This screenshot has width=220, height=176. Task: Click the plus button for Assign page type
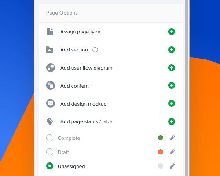coord(172,32)
